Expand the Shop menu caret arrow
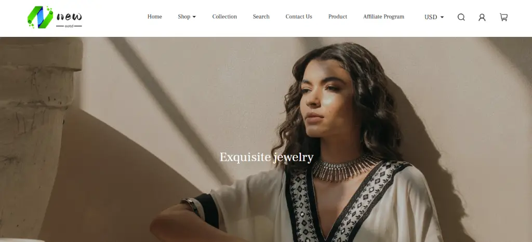The image size is (532, 242). click(x=194, y=17)
